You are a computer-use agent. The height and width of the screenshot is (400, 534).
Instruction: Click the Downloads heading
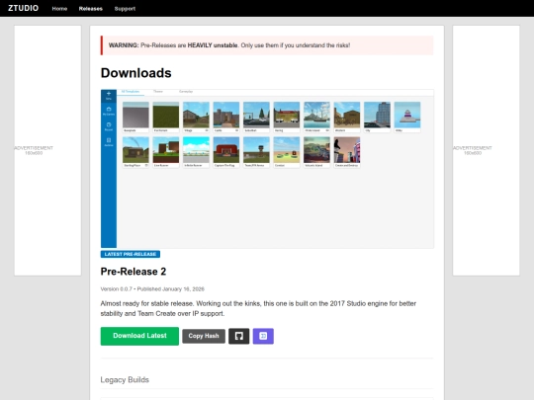[135, 73]
